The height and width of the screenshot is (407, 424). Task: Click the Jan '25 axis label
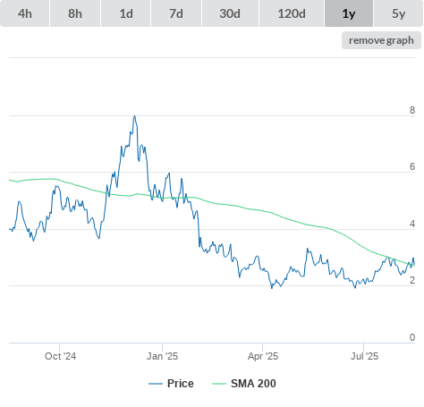[162, 356]
